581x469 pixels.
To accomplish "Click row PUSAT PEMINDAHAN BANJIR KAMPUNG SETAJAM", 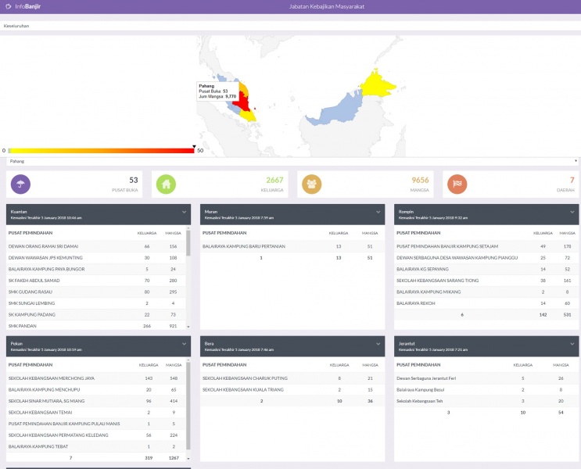I will tap(486, 246).
